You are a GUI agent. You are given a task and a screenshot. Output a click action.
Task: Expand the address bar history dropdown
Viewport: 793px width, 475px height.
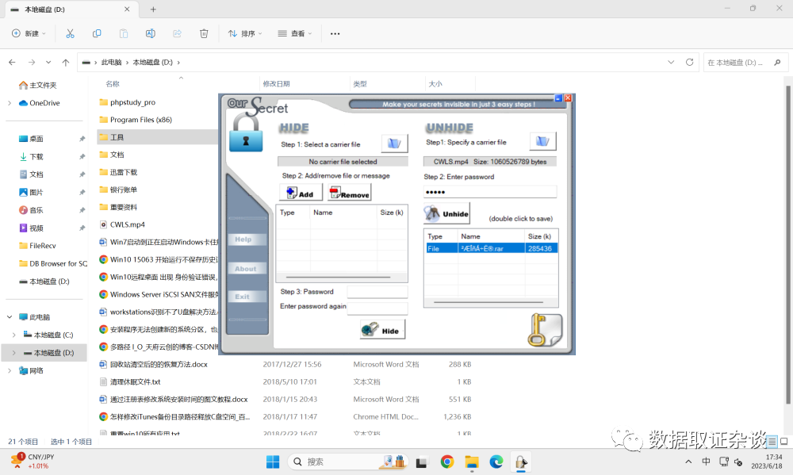click(x=671, y=62)
